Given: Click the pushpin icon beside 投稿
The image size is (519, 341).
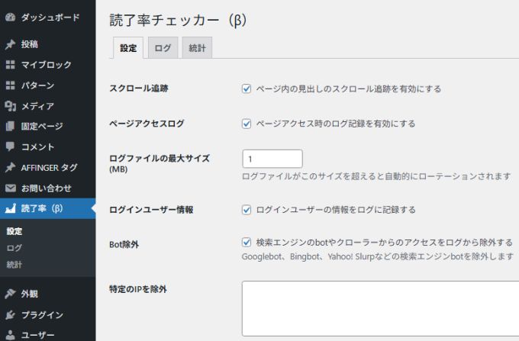Looking at the screenshot, I should tap(10, 44).
